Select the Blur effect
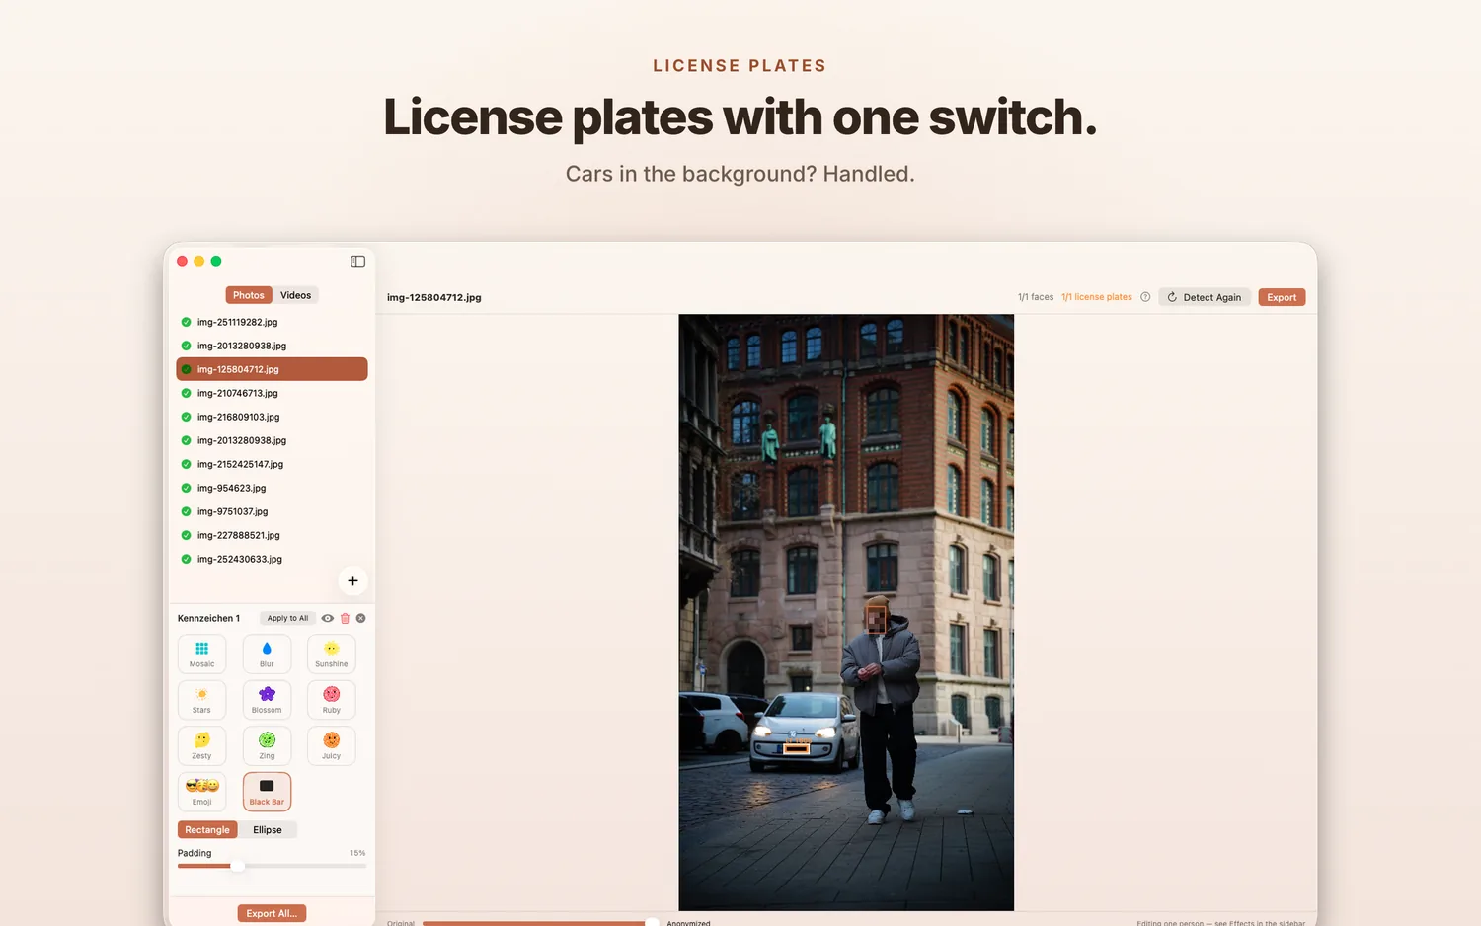 pyautogui.click(x=267, y=655)
